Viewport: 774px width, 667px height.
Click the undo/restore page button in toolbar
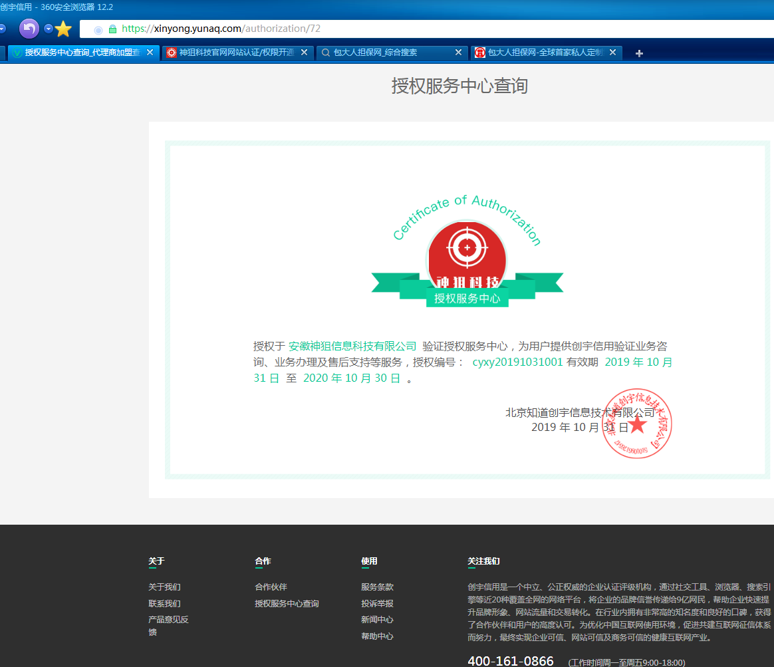click(x=29, y=29)
